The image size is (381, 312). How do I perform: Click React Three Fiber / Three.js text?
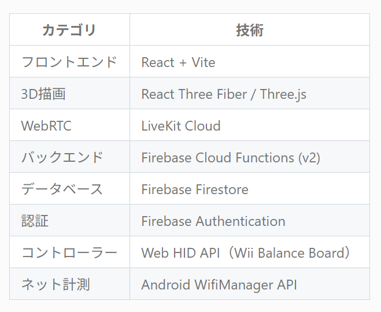pos(224,94)
